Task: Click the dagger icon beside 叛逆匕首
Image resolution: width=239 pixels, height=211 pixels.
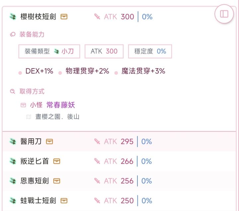Action: click(13, 161)
